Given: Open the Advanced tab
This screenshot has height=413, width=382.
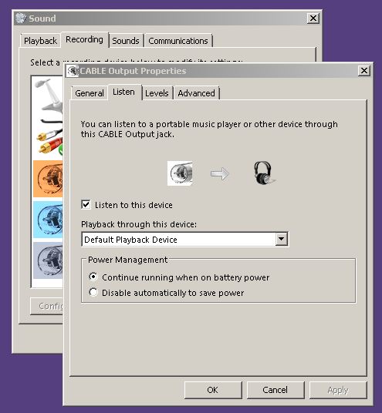Looking at the screenshot, I should click(x=196, y=93).
